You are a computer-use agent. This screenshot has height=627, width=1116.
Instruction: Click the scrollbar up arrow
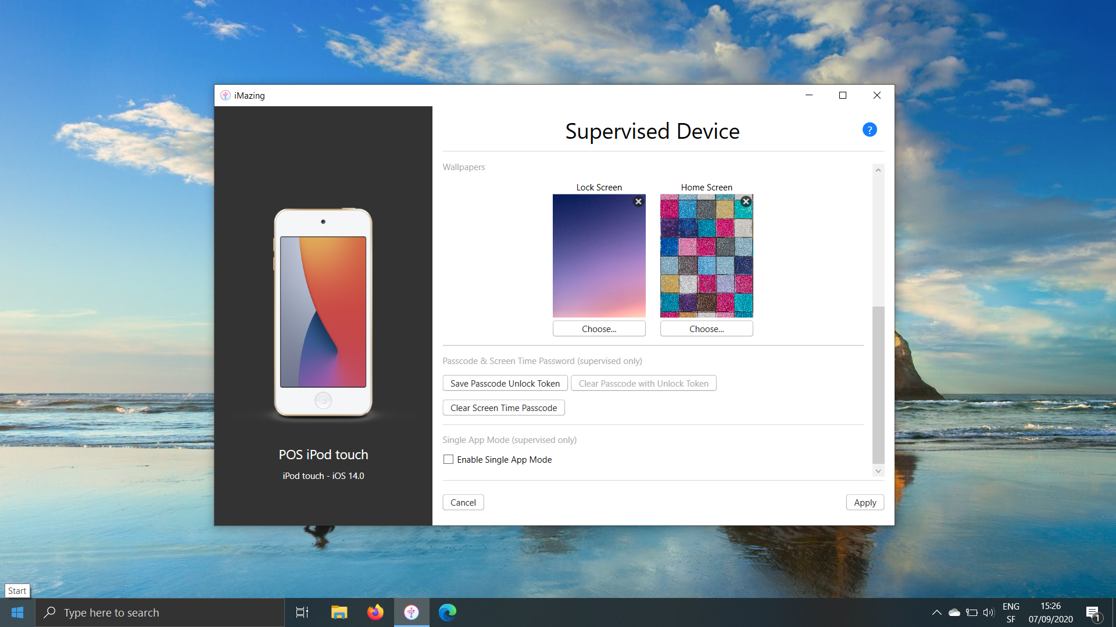point(878,170)
